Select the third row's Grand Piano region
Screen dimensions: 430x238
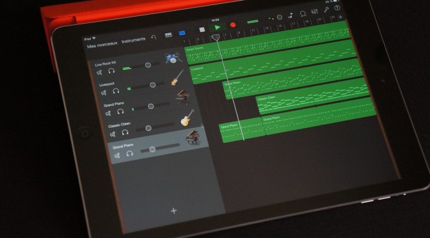tap(292, 79)
